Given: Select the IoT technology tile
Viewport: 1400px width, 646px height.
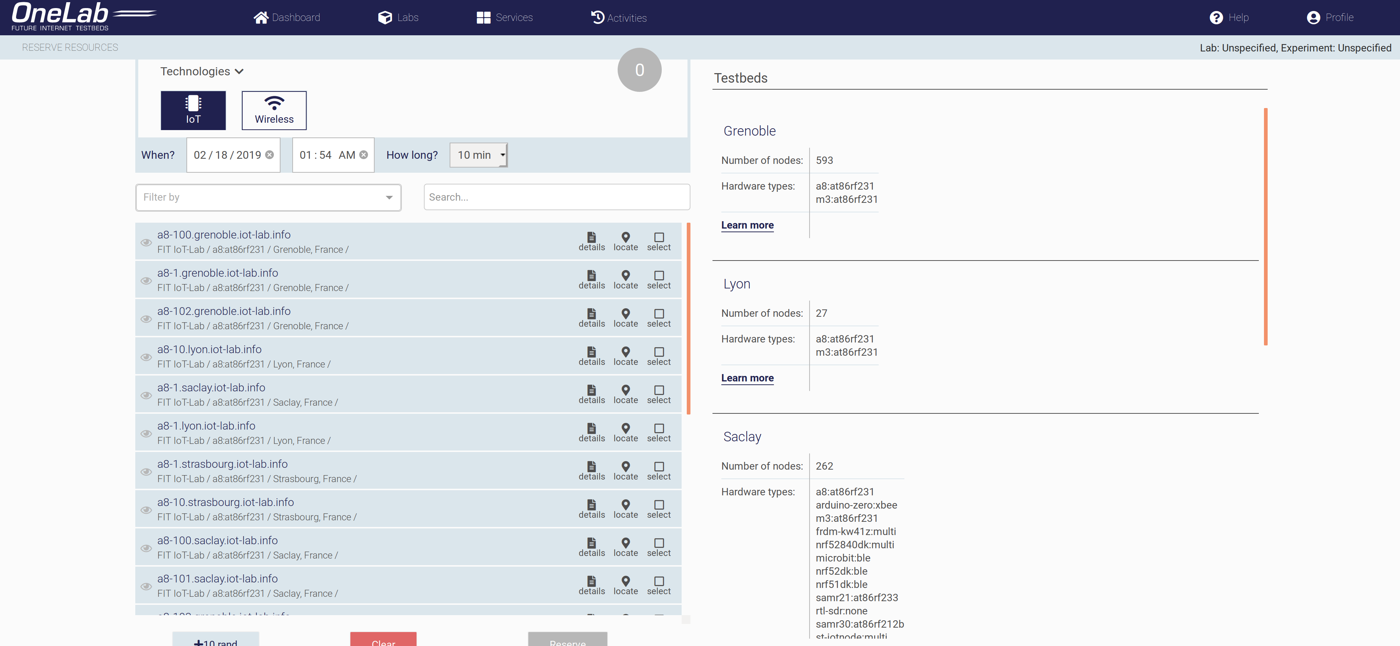Looking at the screenshot, I should 193,110.
